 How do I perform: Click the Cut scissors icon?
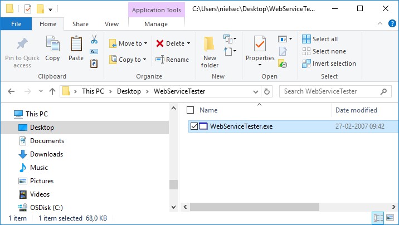click(94, 40)
